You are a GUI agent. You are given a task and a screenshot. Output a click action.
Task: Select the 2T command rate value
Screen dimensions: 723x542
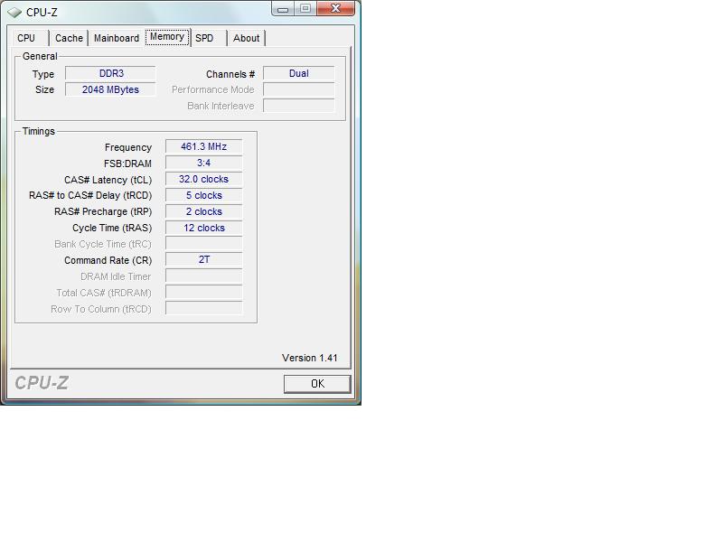[204, 260]
